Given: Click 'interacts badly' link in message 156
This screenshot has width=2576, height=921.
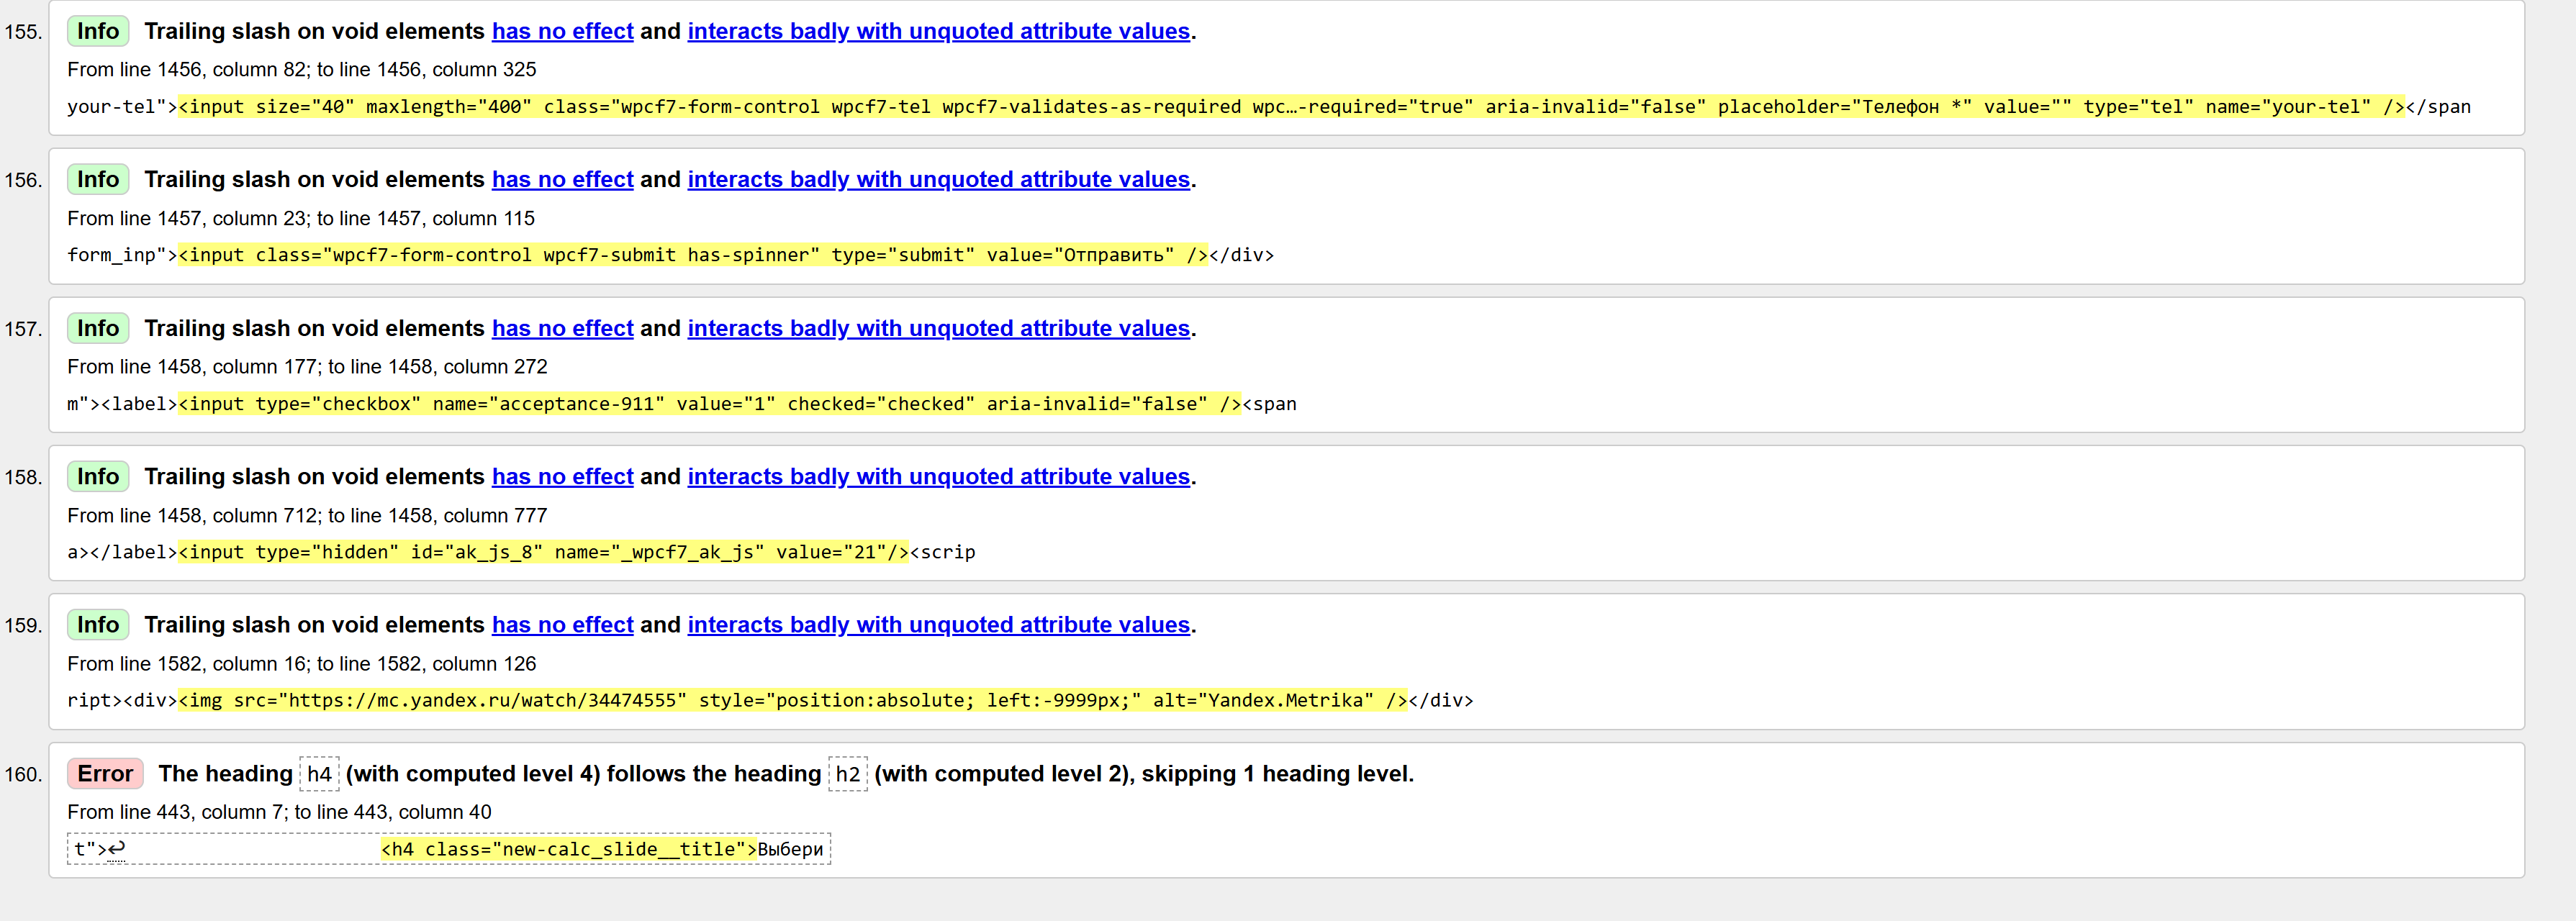Looking at the screenshot, I should point(938,179).
